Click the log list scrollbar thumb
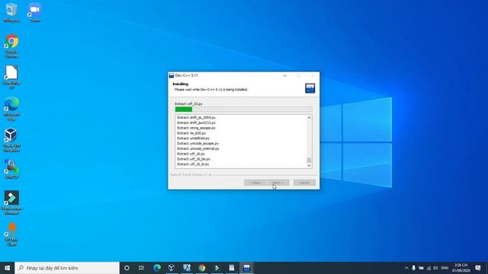488x274 pixels. point(309,160)
